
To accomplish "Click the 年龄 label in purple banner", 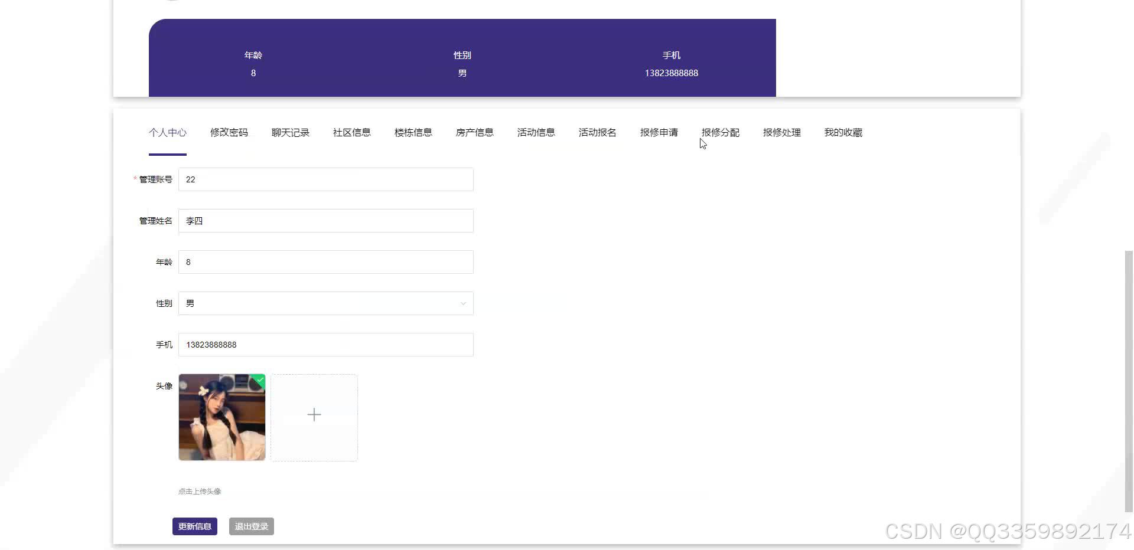I will pyautogui.click(x=253, y=55).
